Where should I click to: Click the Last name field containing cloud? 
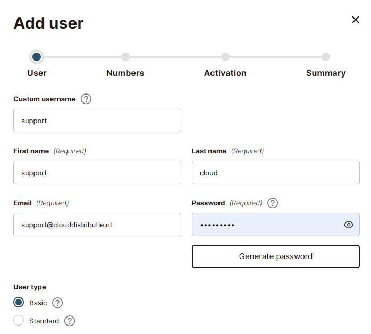click(275, 173)
